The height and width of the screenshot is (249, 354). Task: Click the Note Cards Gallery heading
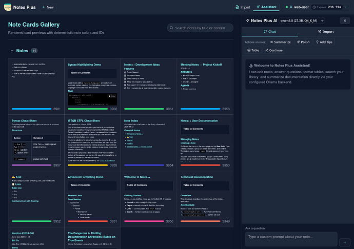pyautogui.click(x=34, y=25)
